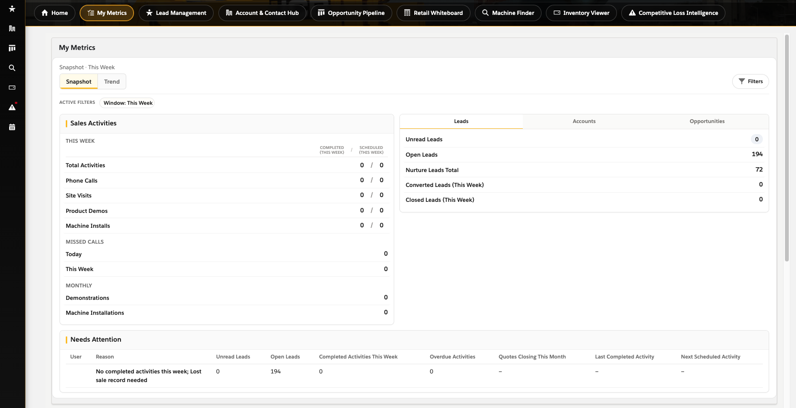
Task: Open Inventory Viewer tab
Action: [581, 13]
